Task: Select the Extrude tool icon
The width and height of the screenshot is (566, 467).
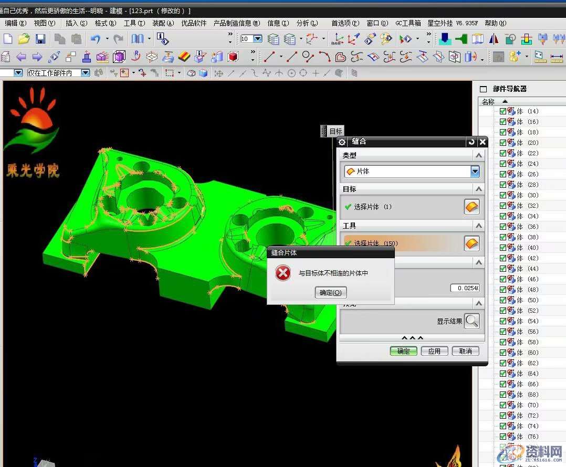Action: tap(87, 57)
